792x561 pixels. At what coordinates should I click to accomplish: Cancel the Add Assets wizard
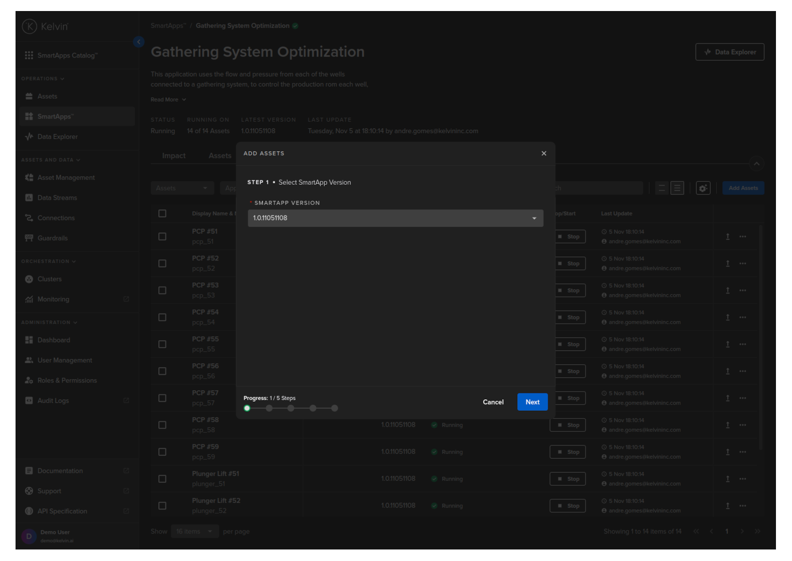coord(493,402)
